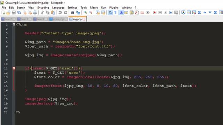Click the Compare plugin Set as First icon
The image size is (223, 125).
point(183,12)
